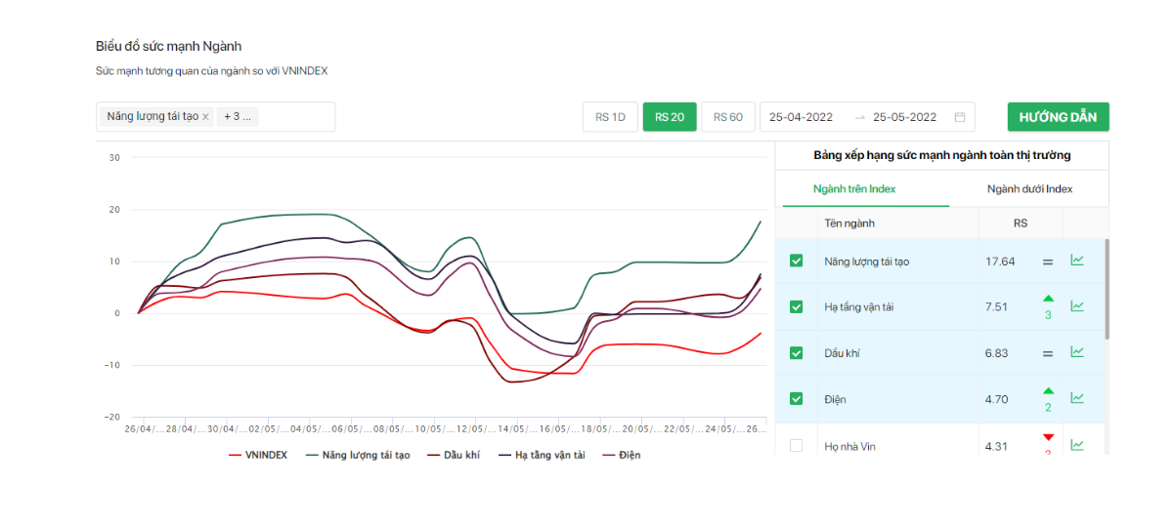Click green up arrow in Hạ tầng vận tải row
The height and width of the screenshot is (525, 1175).
pos(1048,299)
